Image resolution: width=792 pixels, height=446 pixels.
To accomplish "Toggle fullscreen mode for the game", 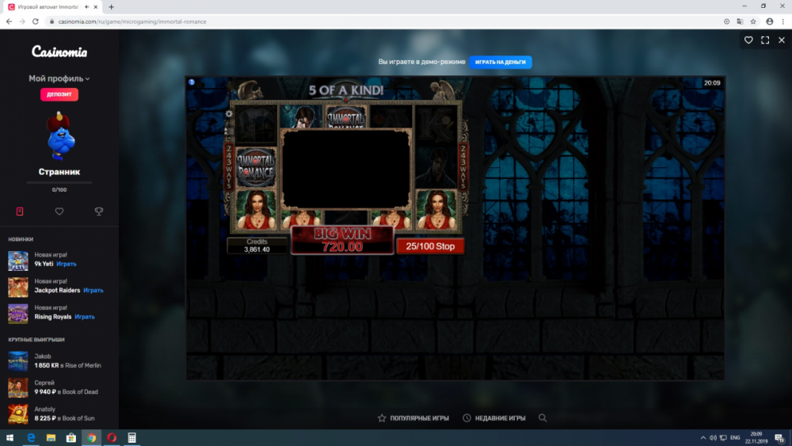I will click(x=765, y=40).
